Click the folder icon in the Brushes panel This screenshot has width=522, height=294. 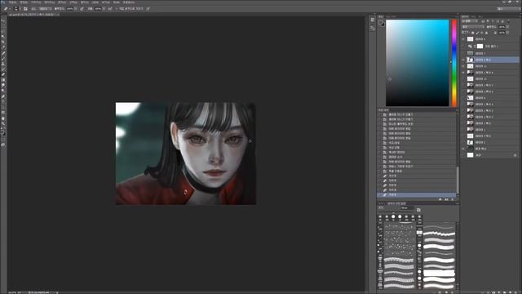(418, 210)
